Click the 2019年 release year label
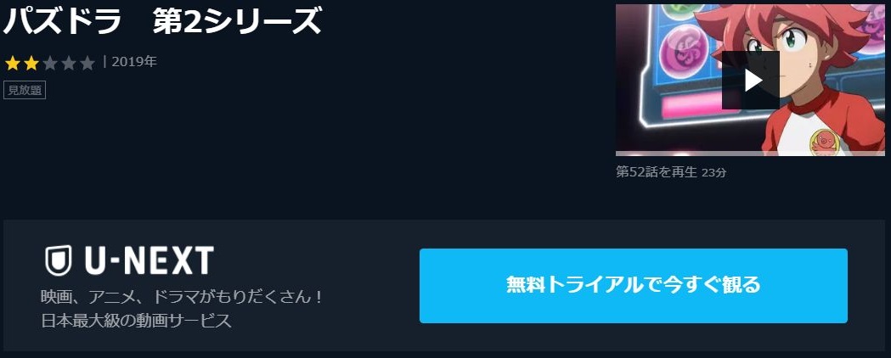891x358 pixels. click(134, 63)
